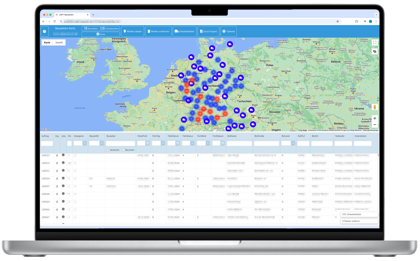This screenshot has height=261, width=420.
Task: Enable the Bauleiter checkbox
Action: coord(123,150)
